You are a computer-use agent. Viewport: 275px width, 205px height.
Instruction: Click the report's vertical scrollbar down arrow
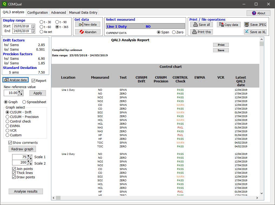[x=261, y=193]
